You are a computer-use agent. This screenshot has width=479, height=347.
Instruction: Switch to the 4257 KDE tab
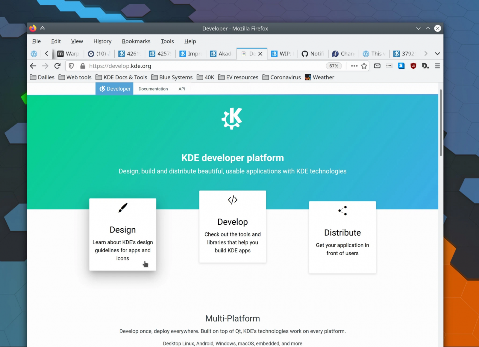click(x=160, y=54)
